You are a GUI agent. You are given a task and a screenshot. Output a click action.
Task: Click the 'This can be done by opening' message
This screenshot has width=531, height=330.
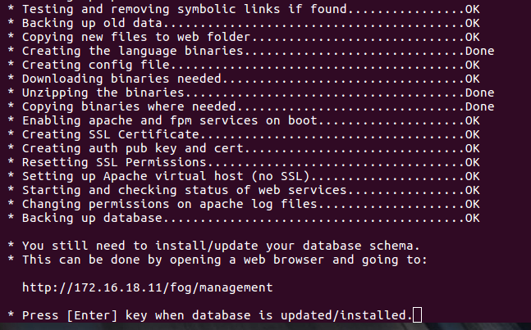point(217,260)
